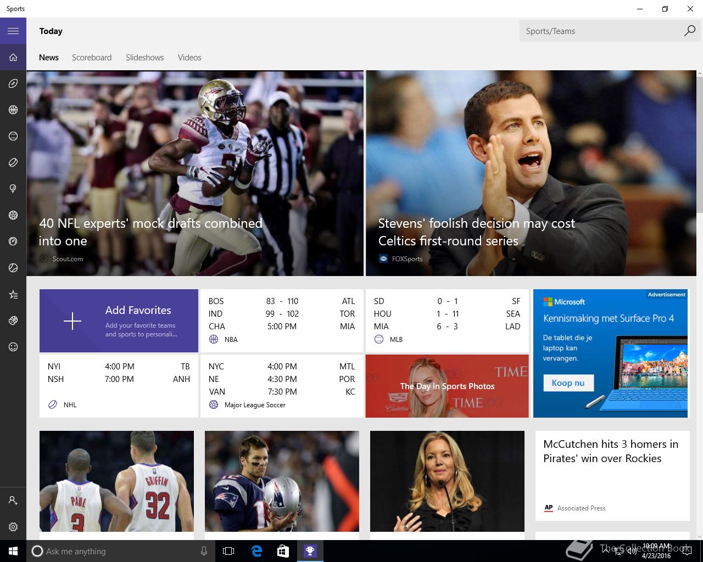The image size is (703, 562).
Task: Open The Day in Sports Photos tile
Action: coord(447,386)
